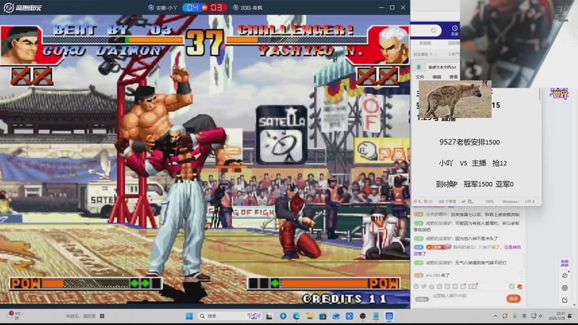Open File Explorer from the taskbar

click(x=310, y=316)
